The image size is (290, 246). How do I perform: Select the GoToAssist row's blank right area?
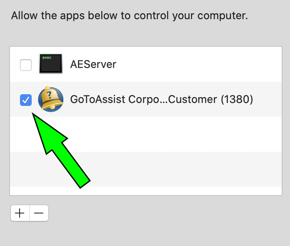(x=268, y=99)
